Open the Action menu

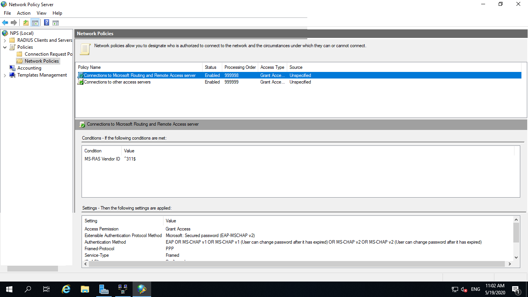[x=24, y=13]
